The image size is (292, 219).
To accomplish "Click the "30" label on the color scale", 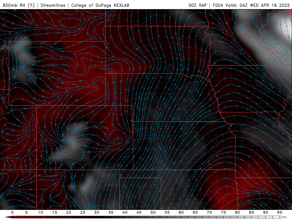I will click(x=97, y=212).
